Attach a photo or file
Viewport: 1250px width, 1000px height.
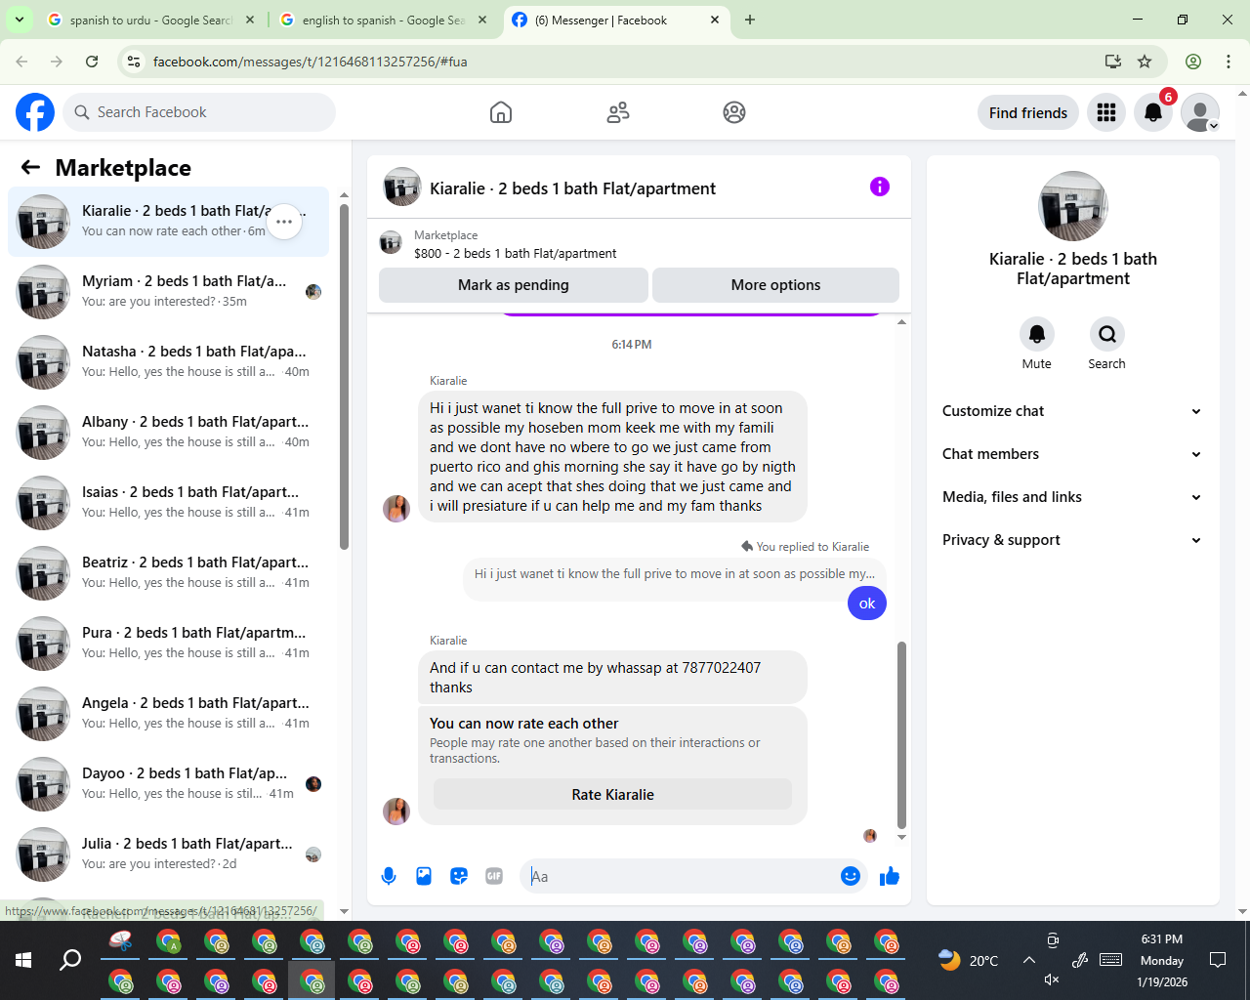[x=424, y=876]
